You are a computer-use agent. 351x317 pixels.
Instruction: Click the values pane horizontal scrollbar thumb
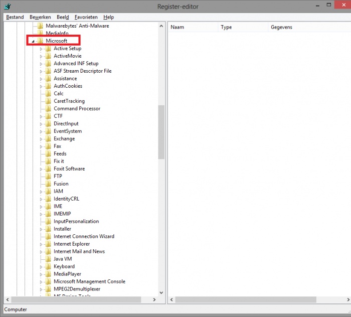tap(246, 299)
